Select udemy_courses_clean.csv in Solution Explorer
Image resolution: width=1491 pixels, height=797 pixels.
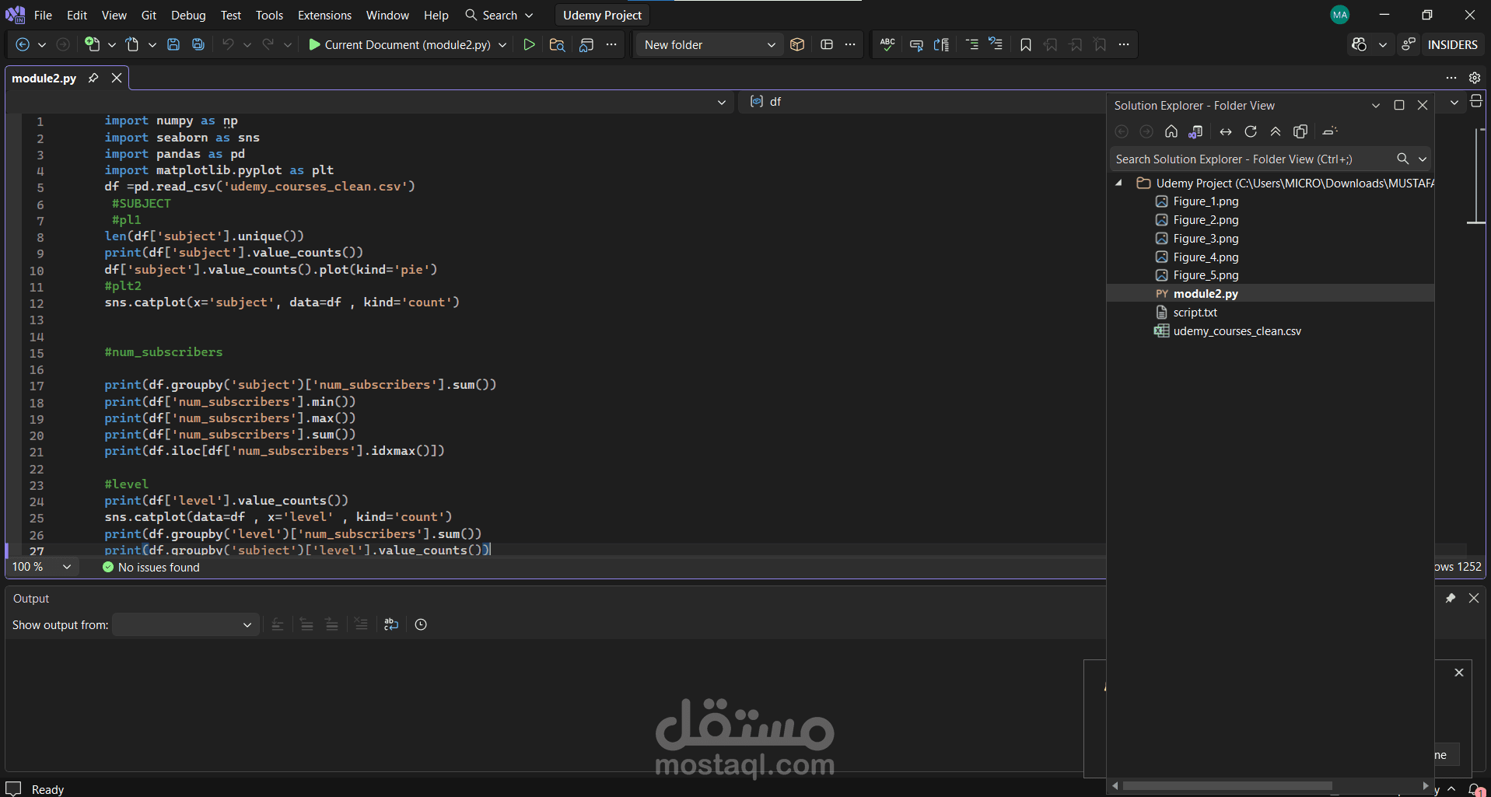(x=1237, y=331)
